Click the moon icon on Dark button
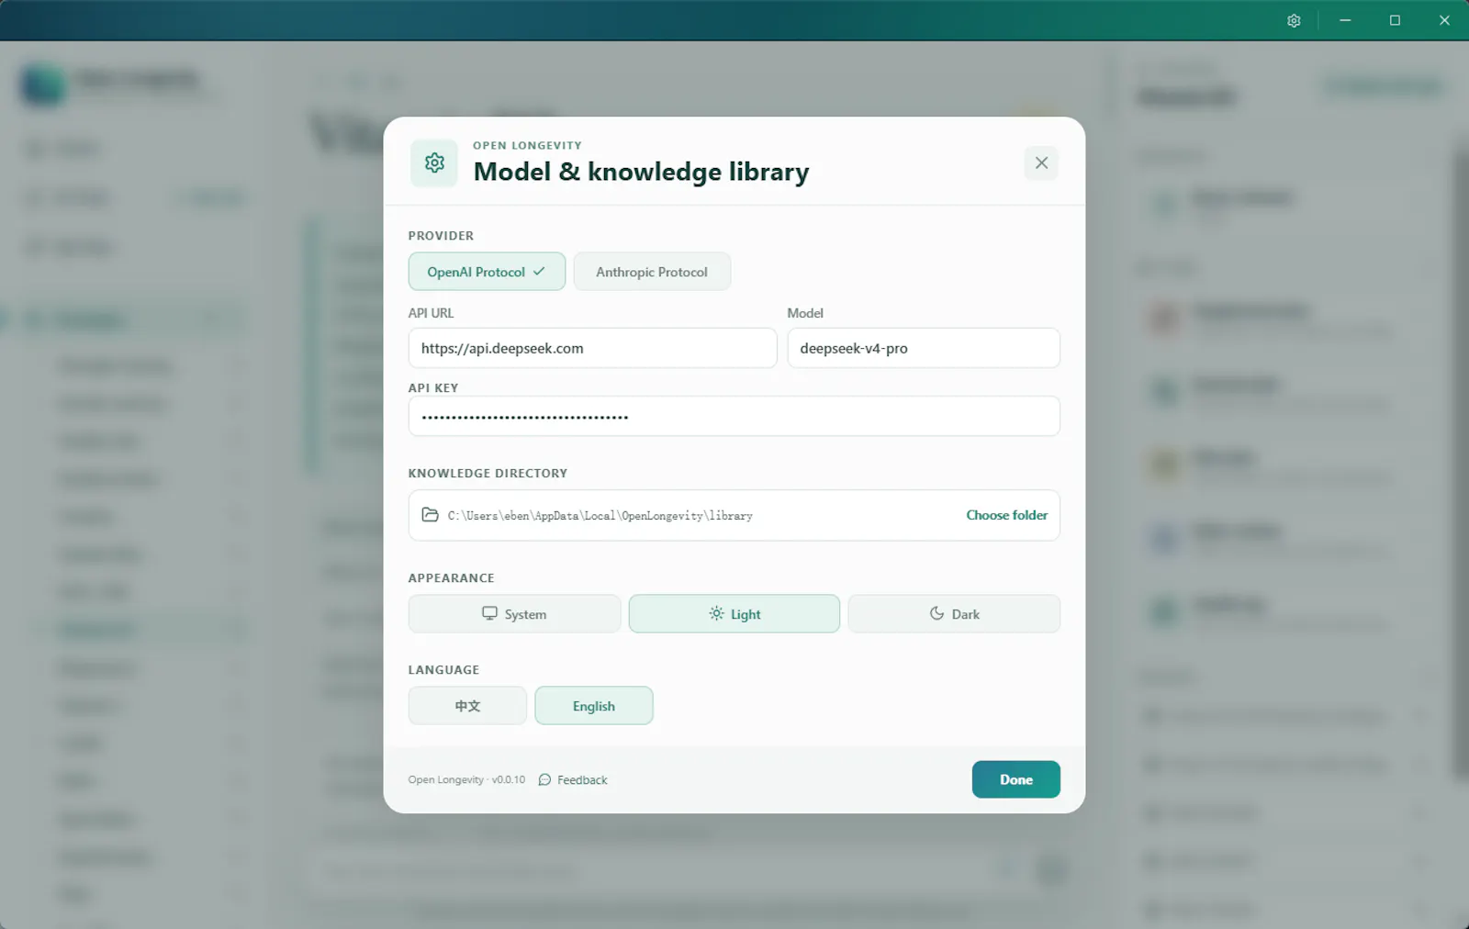Screen dimensions: 1469x929 point(936,613)
